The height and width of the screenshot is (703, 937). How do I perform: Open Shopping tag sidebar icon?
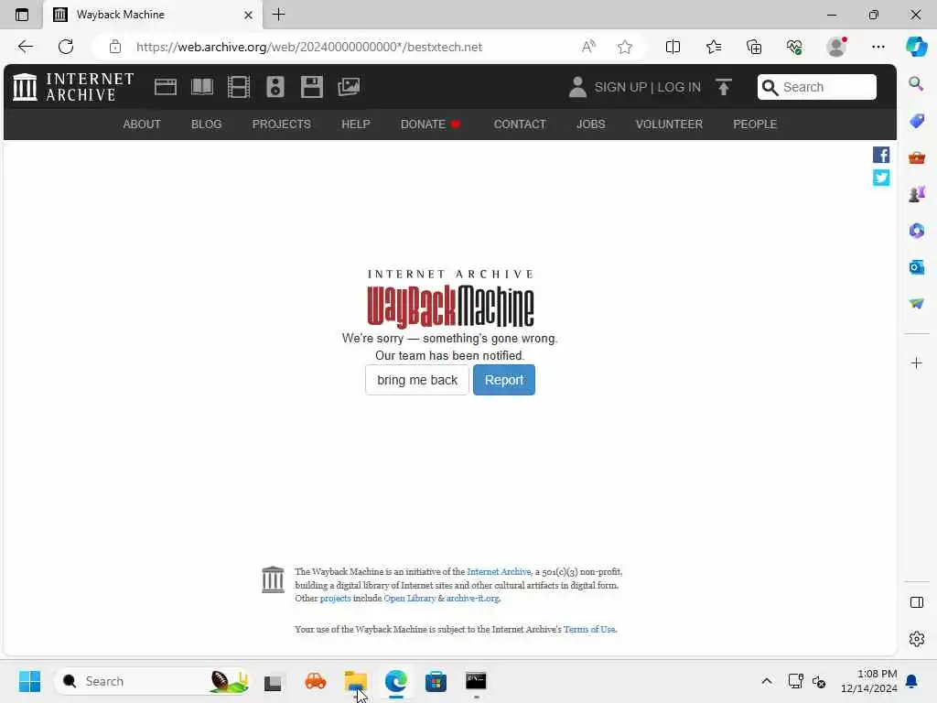[x=916, y=121]
